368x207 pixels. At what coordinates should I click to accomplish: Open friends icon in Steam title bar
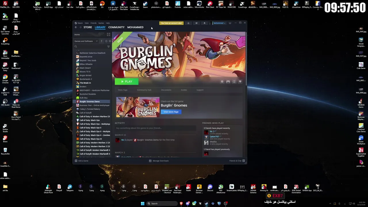point(188,23)
